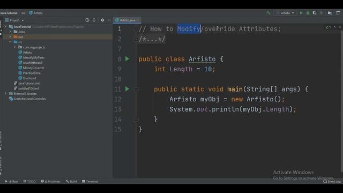The image size is (343, 193).
Task: Collapse the src folder
Action: tap(10, 42)
